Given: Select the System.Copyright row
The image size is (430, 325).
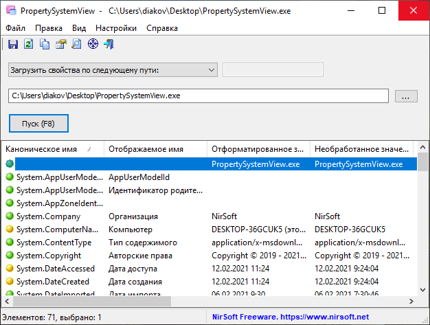Looking at the screenshot, I should click(210, 255).
